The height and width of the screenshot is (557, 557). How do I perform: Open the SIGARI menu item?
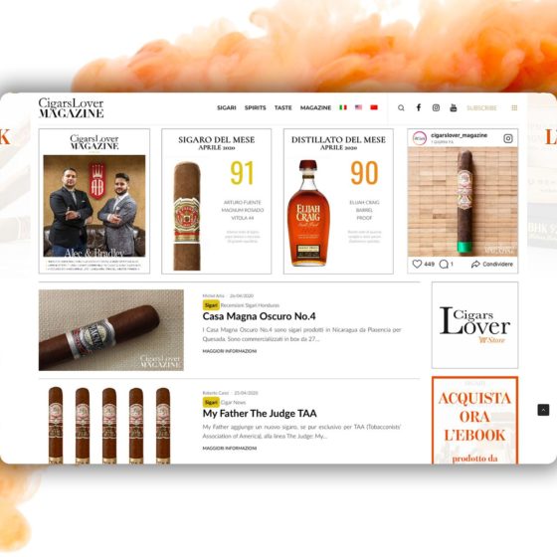pos(227,107)
